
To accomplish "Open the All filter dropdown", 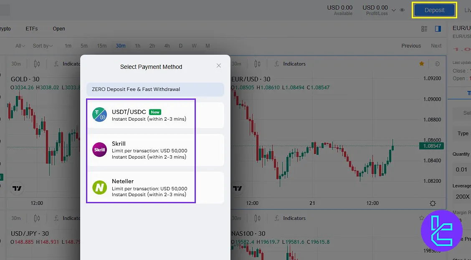I will pyautogui.click(x=20, y=46).
